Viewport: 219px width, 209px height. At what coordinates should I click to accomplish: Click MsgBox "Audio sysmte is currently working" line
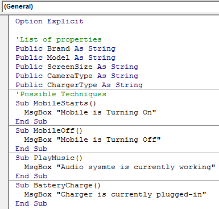pyautogui.click(x=119, y=167)
